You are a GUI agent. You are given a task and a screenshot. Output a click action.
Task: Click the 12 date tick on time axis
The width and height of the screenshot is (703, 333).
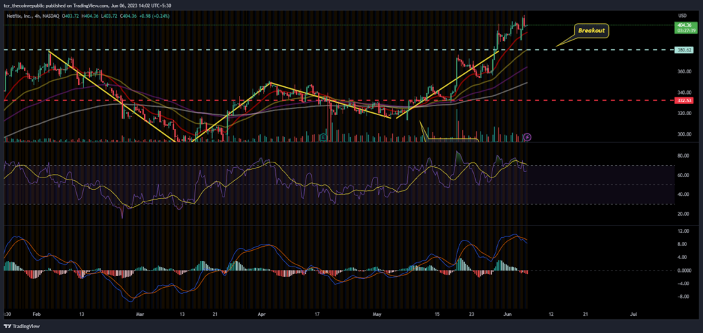click(x=551, y=314)
